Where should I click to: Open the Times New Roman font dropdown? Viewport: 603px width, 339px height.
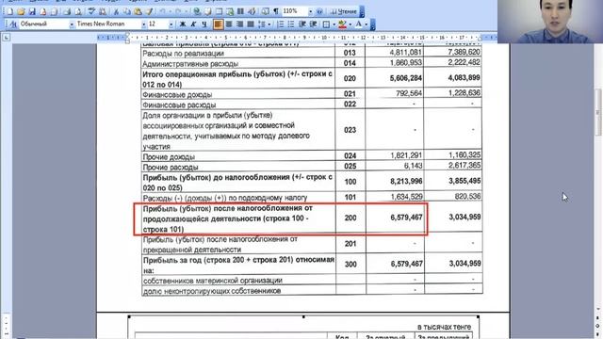tap(143, 24)
